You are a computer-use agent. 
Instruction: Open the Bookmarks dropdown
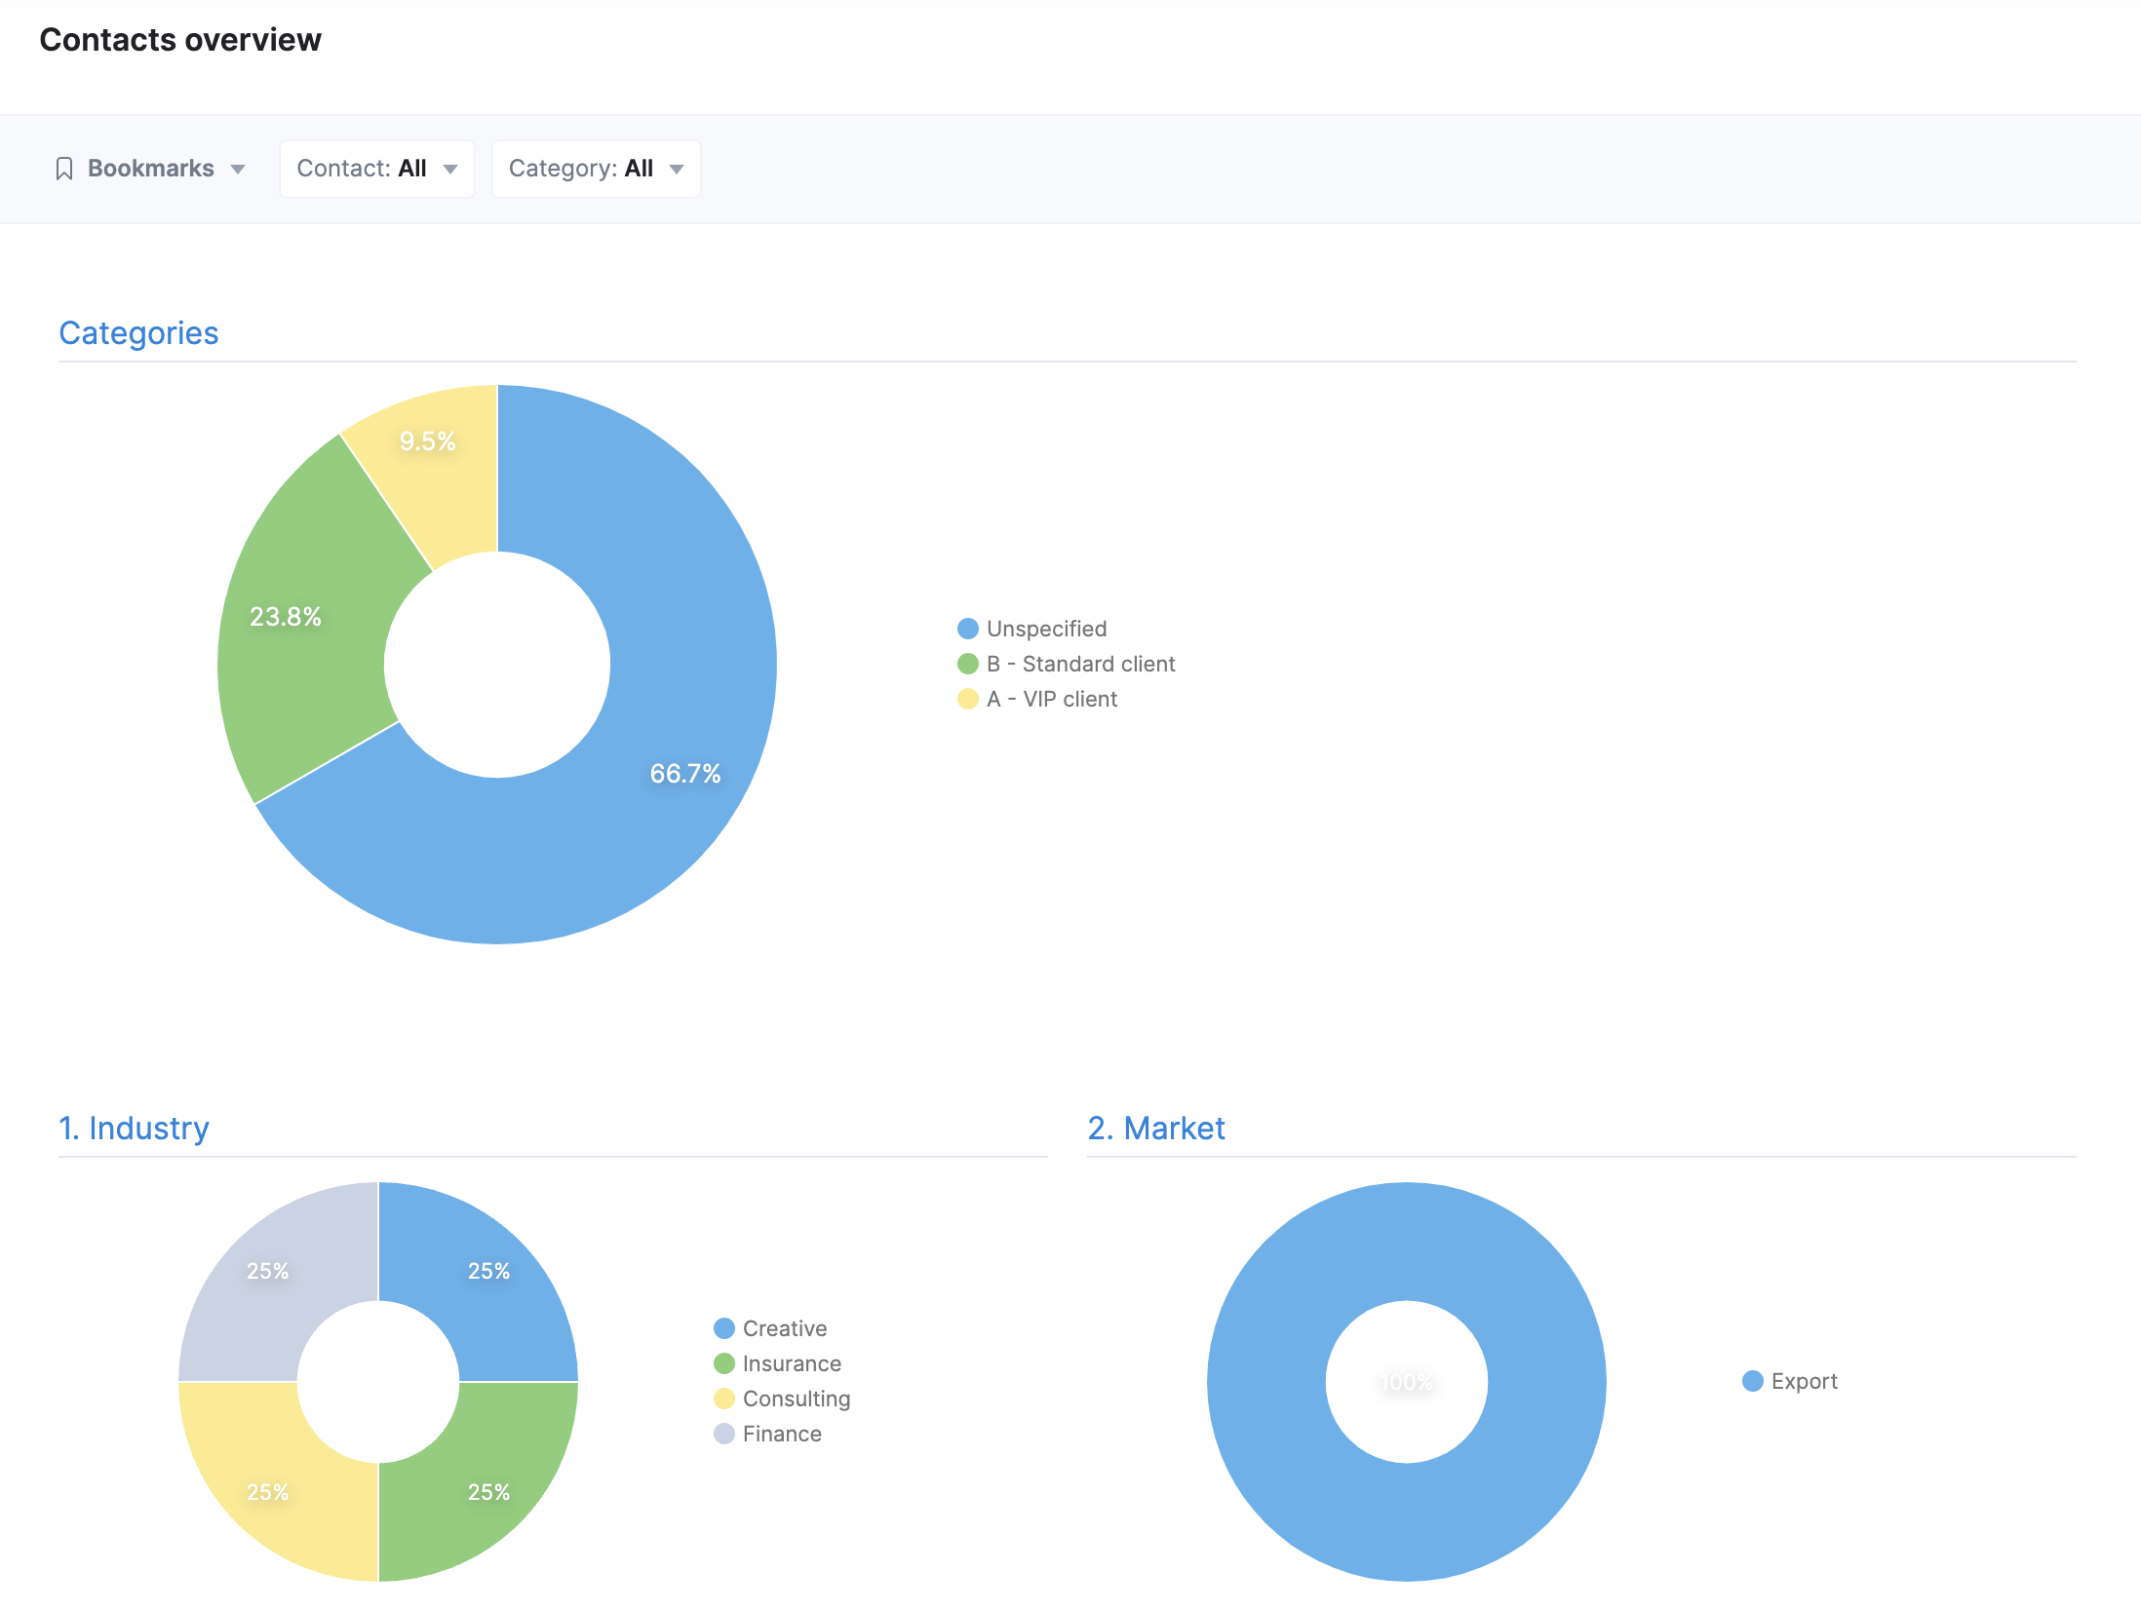click(x=150, y=169)
